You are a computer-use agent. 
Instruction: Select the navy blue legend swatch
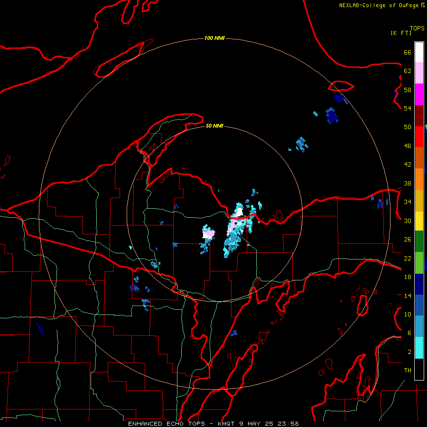pyautogui.click(x=419, y=284)
